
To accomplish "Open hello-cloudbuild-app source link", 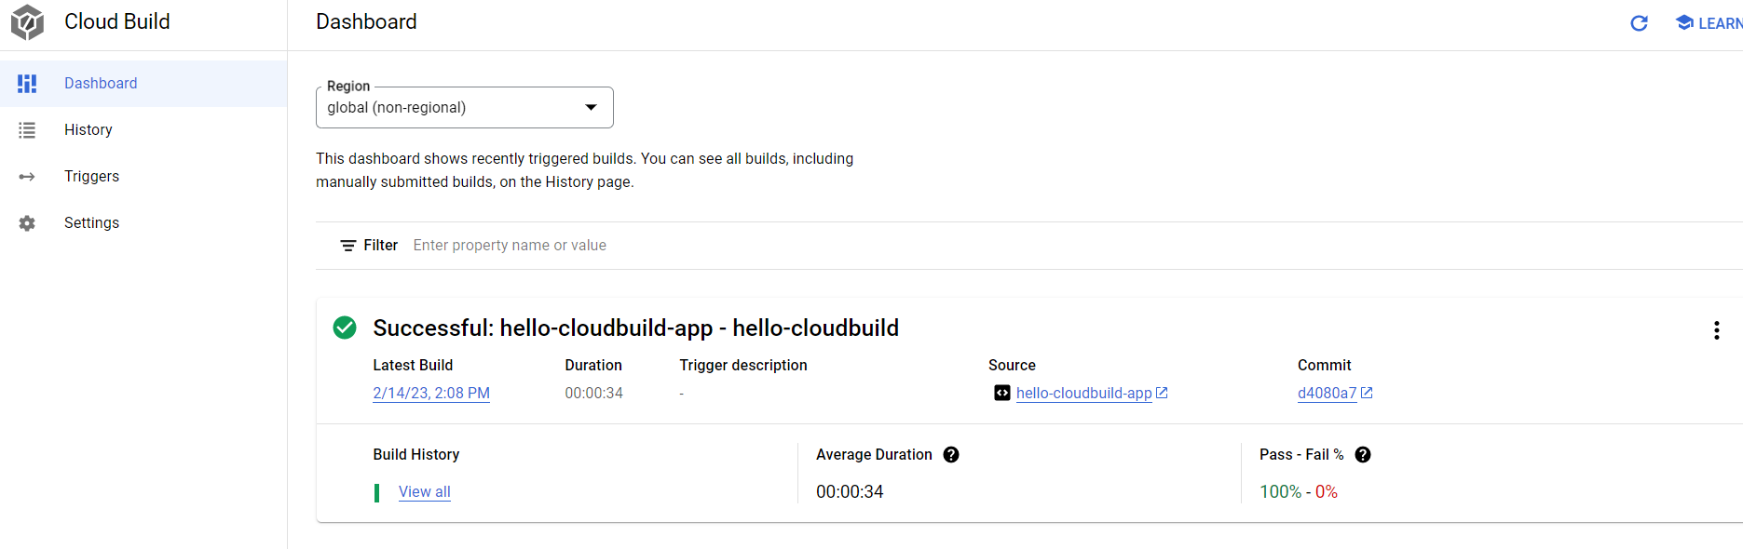I will point(1083,393).
